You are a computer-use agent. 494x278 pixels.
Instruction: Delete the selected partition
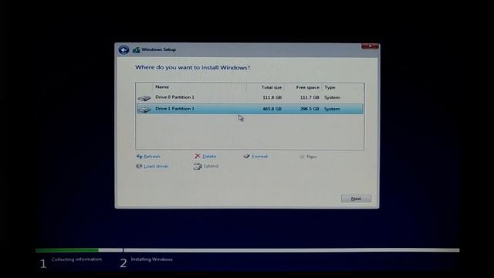pos(209,156)
